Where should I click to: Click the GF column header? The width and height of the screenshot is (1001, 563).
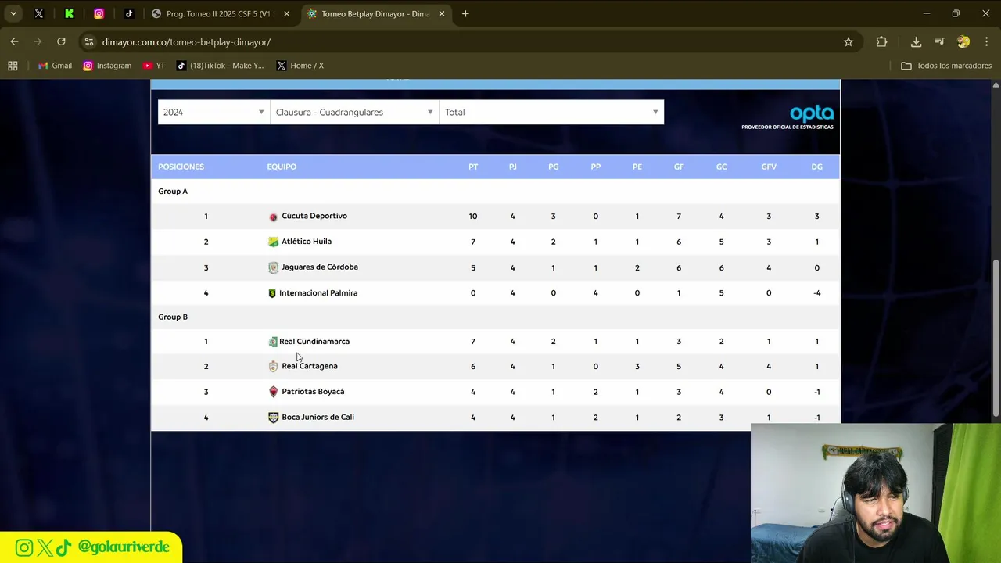[679, 167]
